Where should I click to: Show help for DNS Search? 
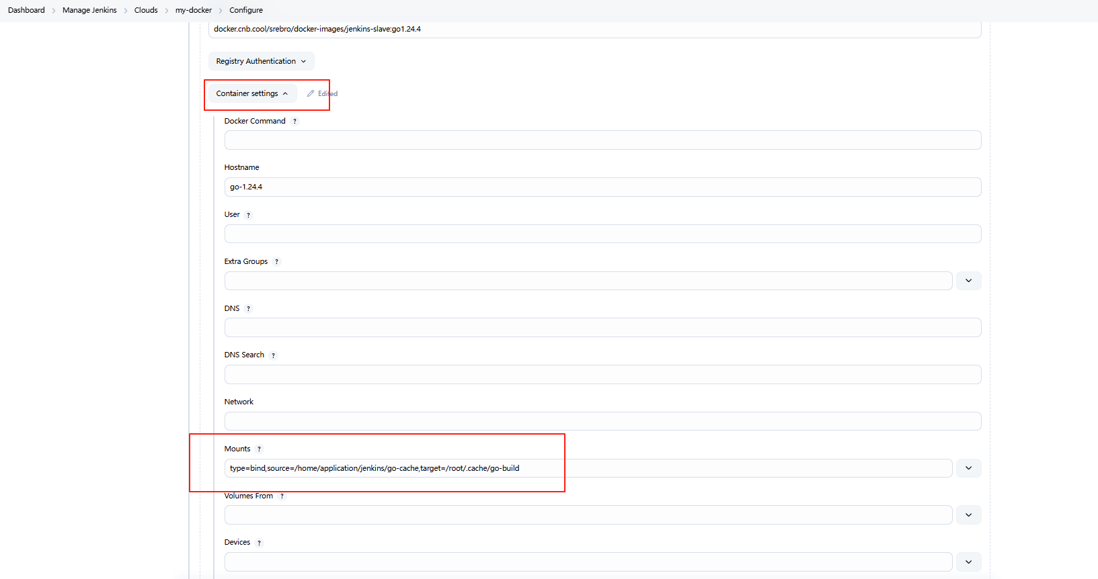[273, 355]
